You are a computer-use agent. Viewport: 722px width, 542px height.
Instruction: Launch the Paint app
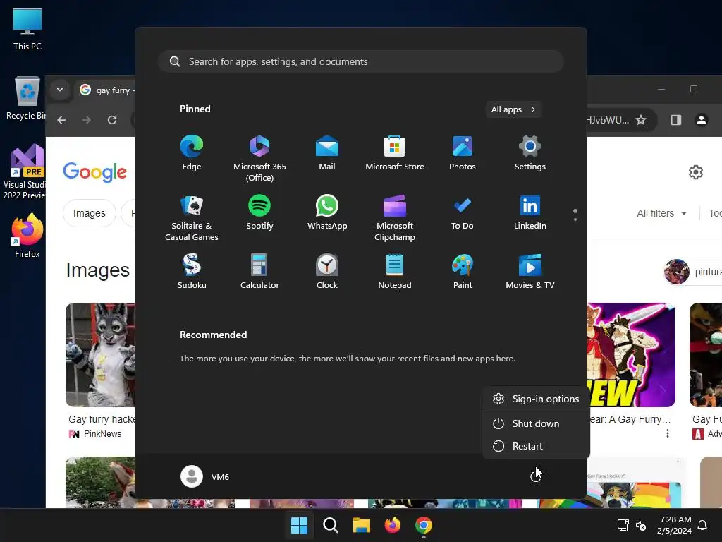click(463, 272)
